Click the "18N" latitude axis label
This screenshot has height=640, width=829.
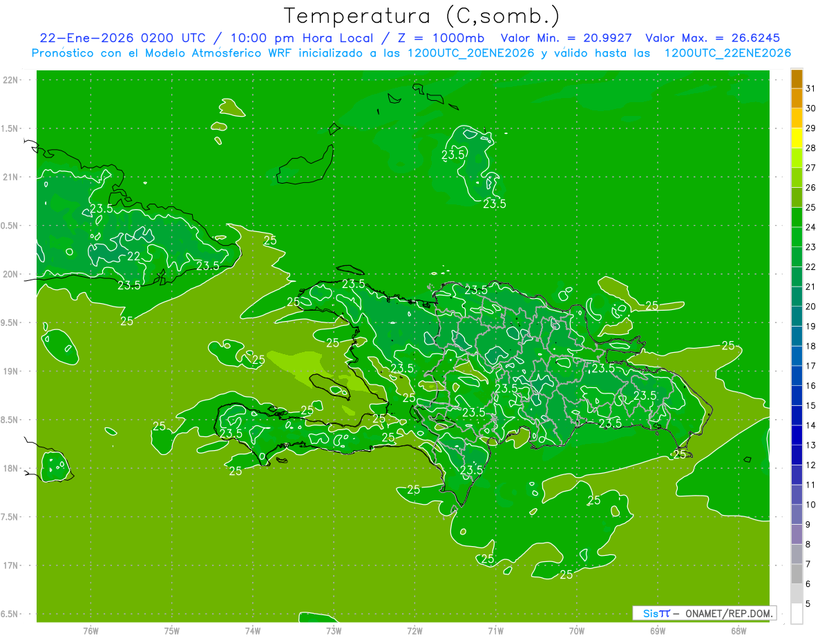[x=10, y=468]
